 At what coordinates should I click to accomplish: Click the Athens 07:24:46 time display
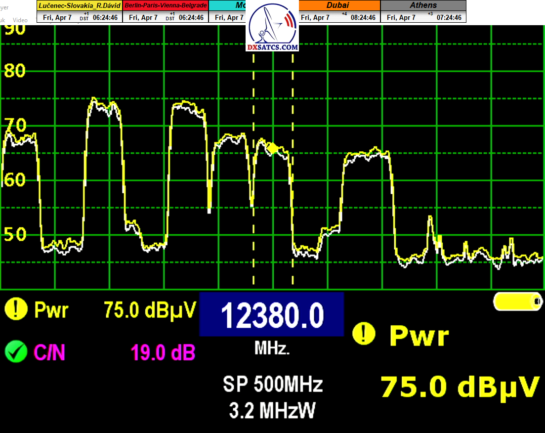coord(449,17)
